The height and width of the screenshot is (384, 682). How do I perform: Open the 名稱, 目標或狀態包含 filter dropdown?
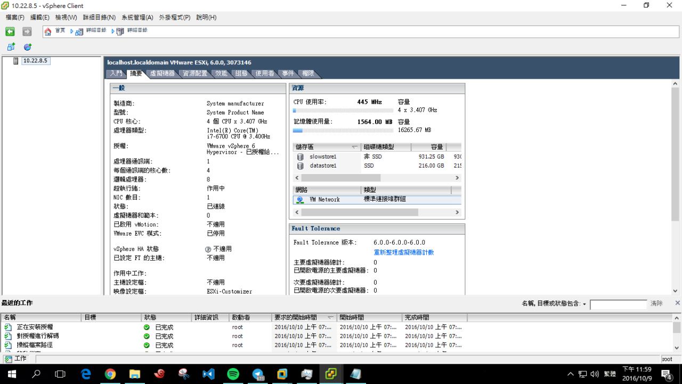click(x=584, y=304)
